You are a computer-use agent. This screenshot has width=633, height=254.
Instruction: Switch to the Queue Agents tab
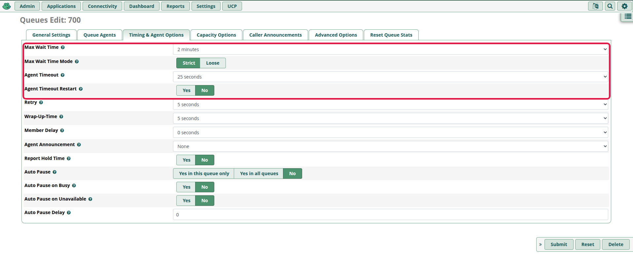point(100,35)
